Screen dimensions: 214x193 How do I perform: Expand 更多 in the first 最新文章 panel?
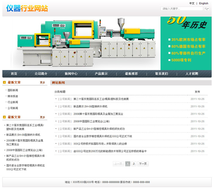(42, 82)
